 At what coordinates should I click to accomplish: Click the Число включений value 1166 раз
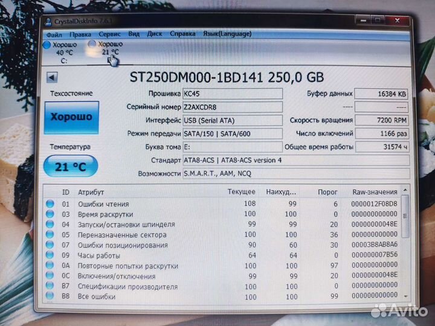coord(382,133)
